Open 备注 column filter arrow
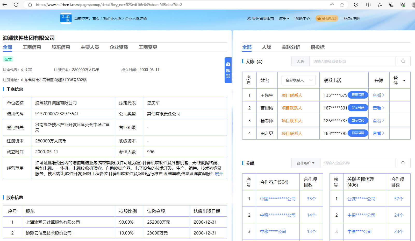Image resolution: width=415 pixels, height=241 pixels. click(x=404, y=80)
